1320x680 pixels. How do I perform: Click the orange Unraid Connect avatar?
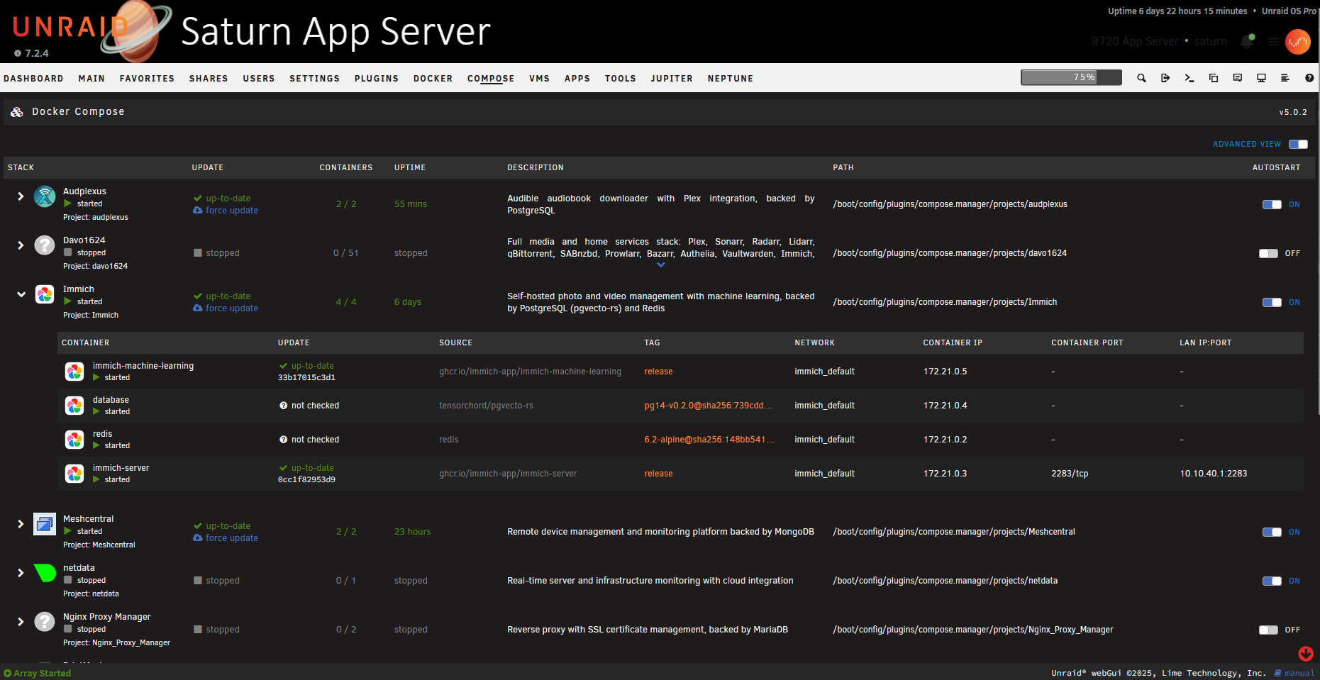point(1298,42)
